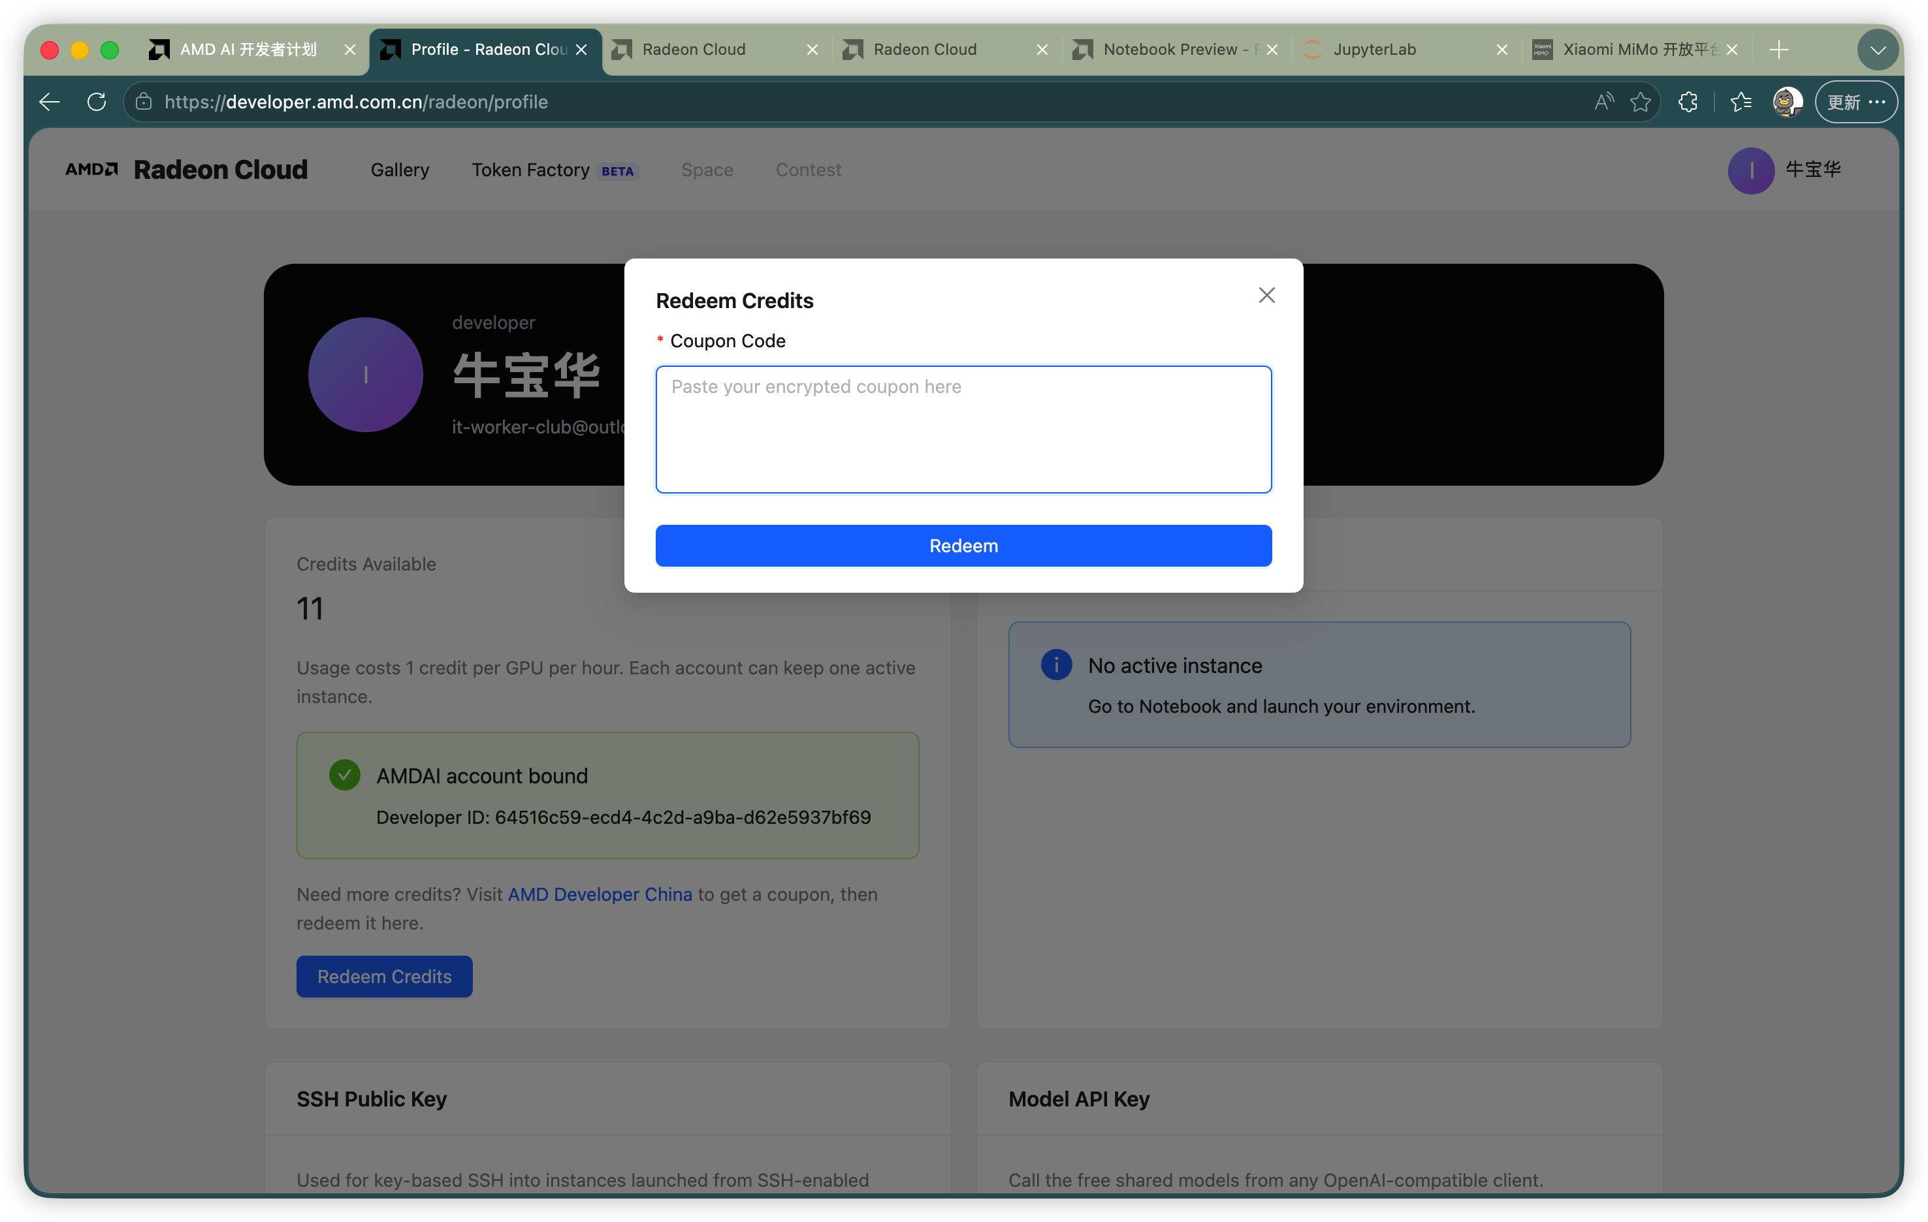Open a new browser tab

(x=1779, y=50)
